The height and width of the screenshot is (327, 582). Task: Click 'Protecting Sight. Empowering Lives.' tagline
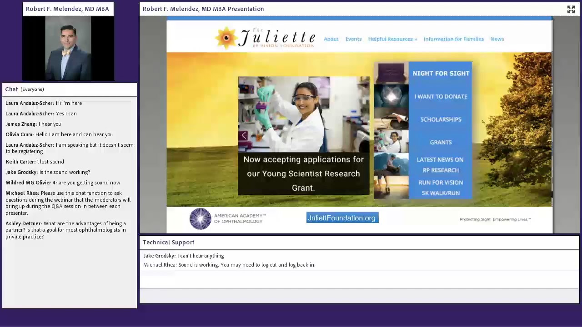coord(495,219)
